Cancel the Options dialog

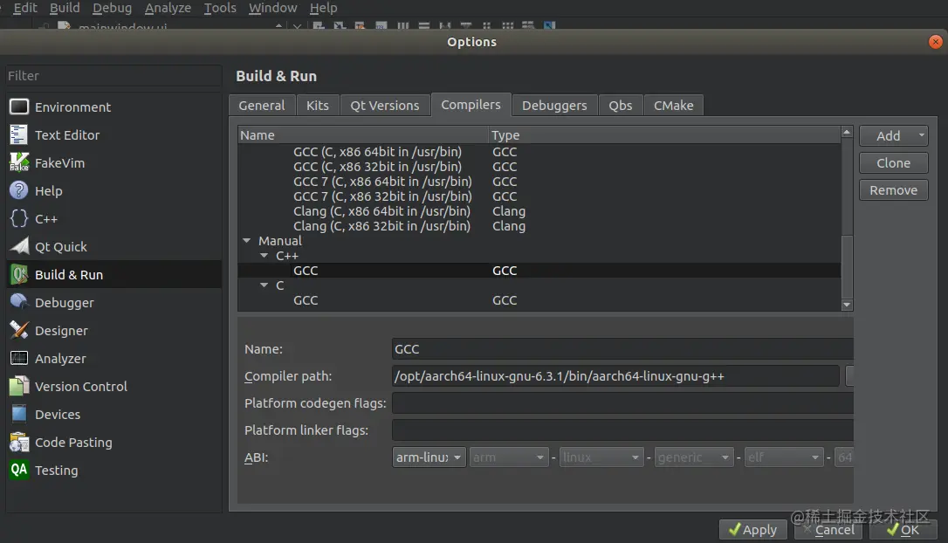coord(829,530)
